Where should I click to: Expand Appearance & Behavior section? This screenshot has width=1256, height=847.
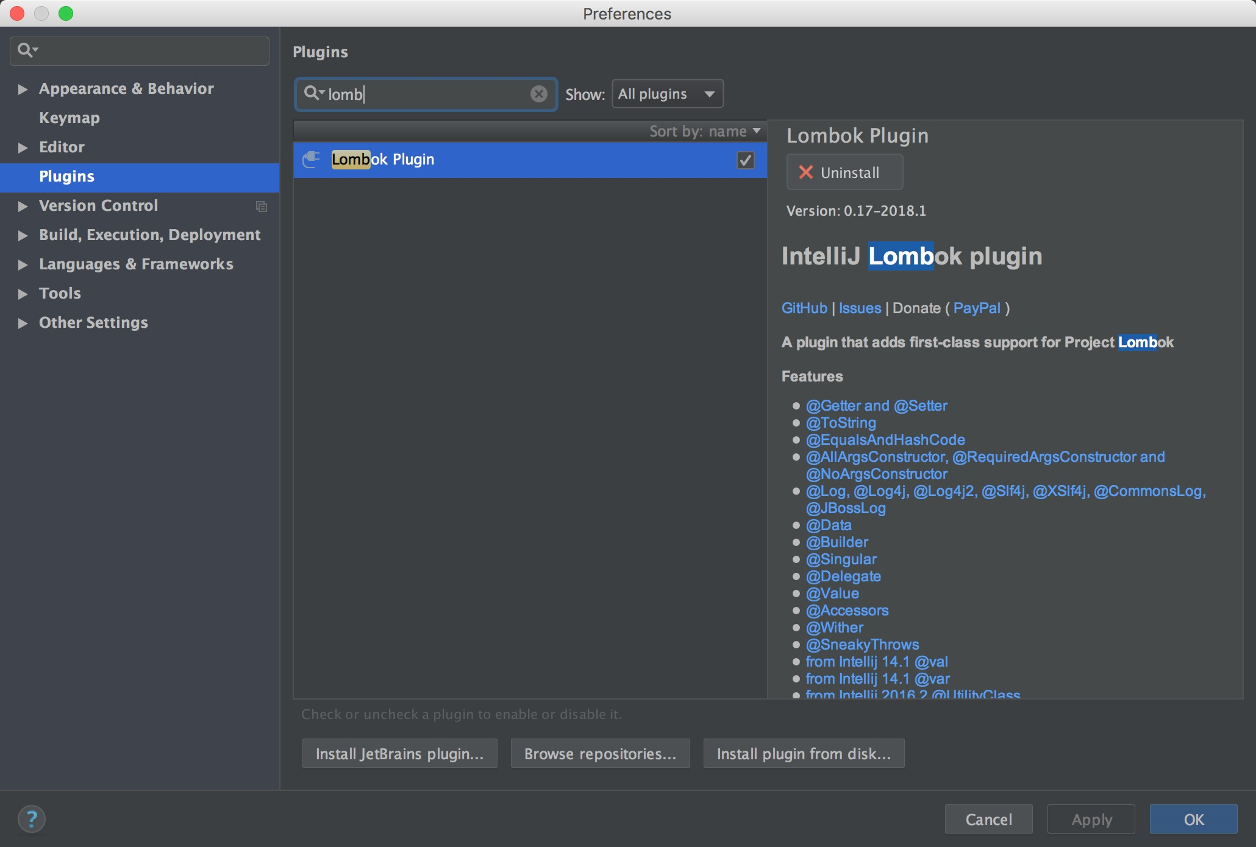pyautogui.click(x=23, y=89)
